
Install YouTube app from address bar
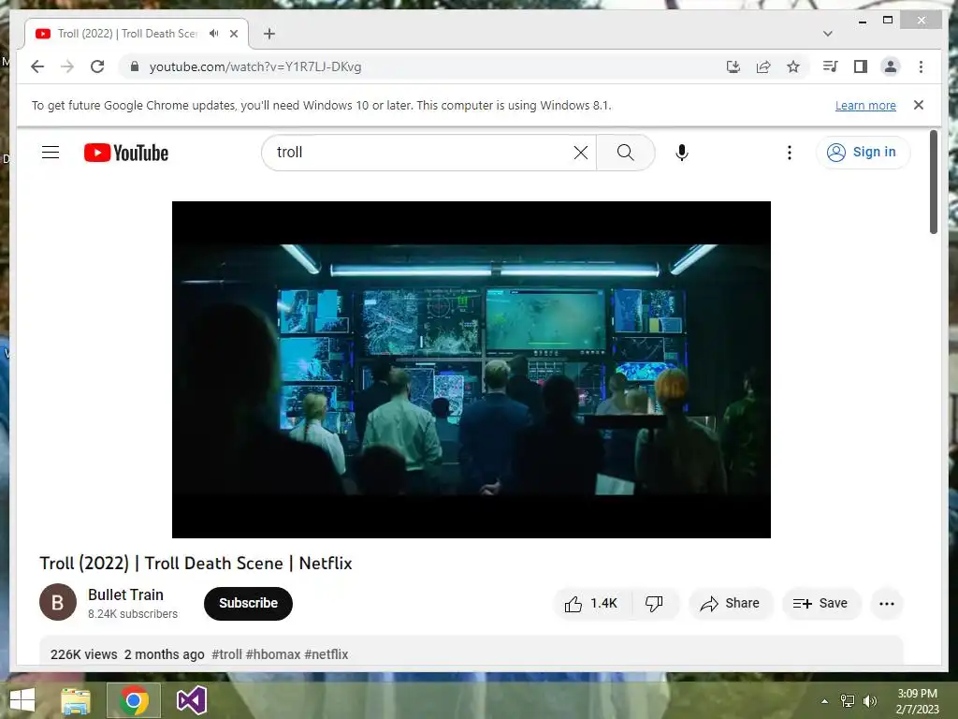point(733,66)
